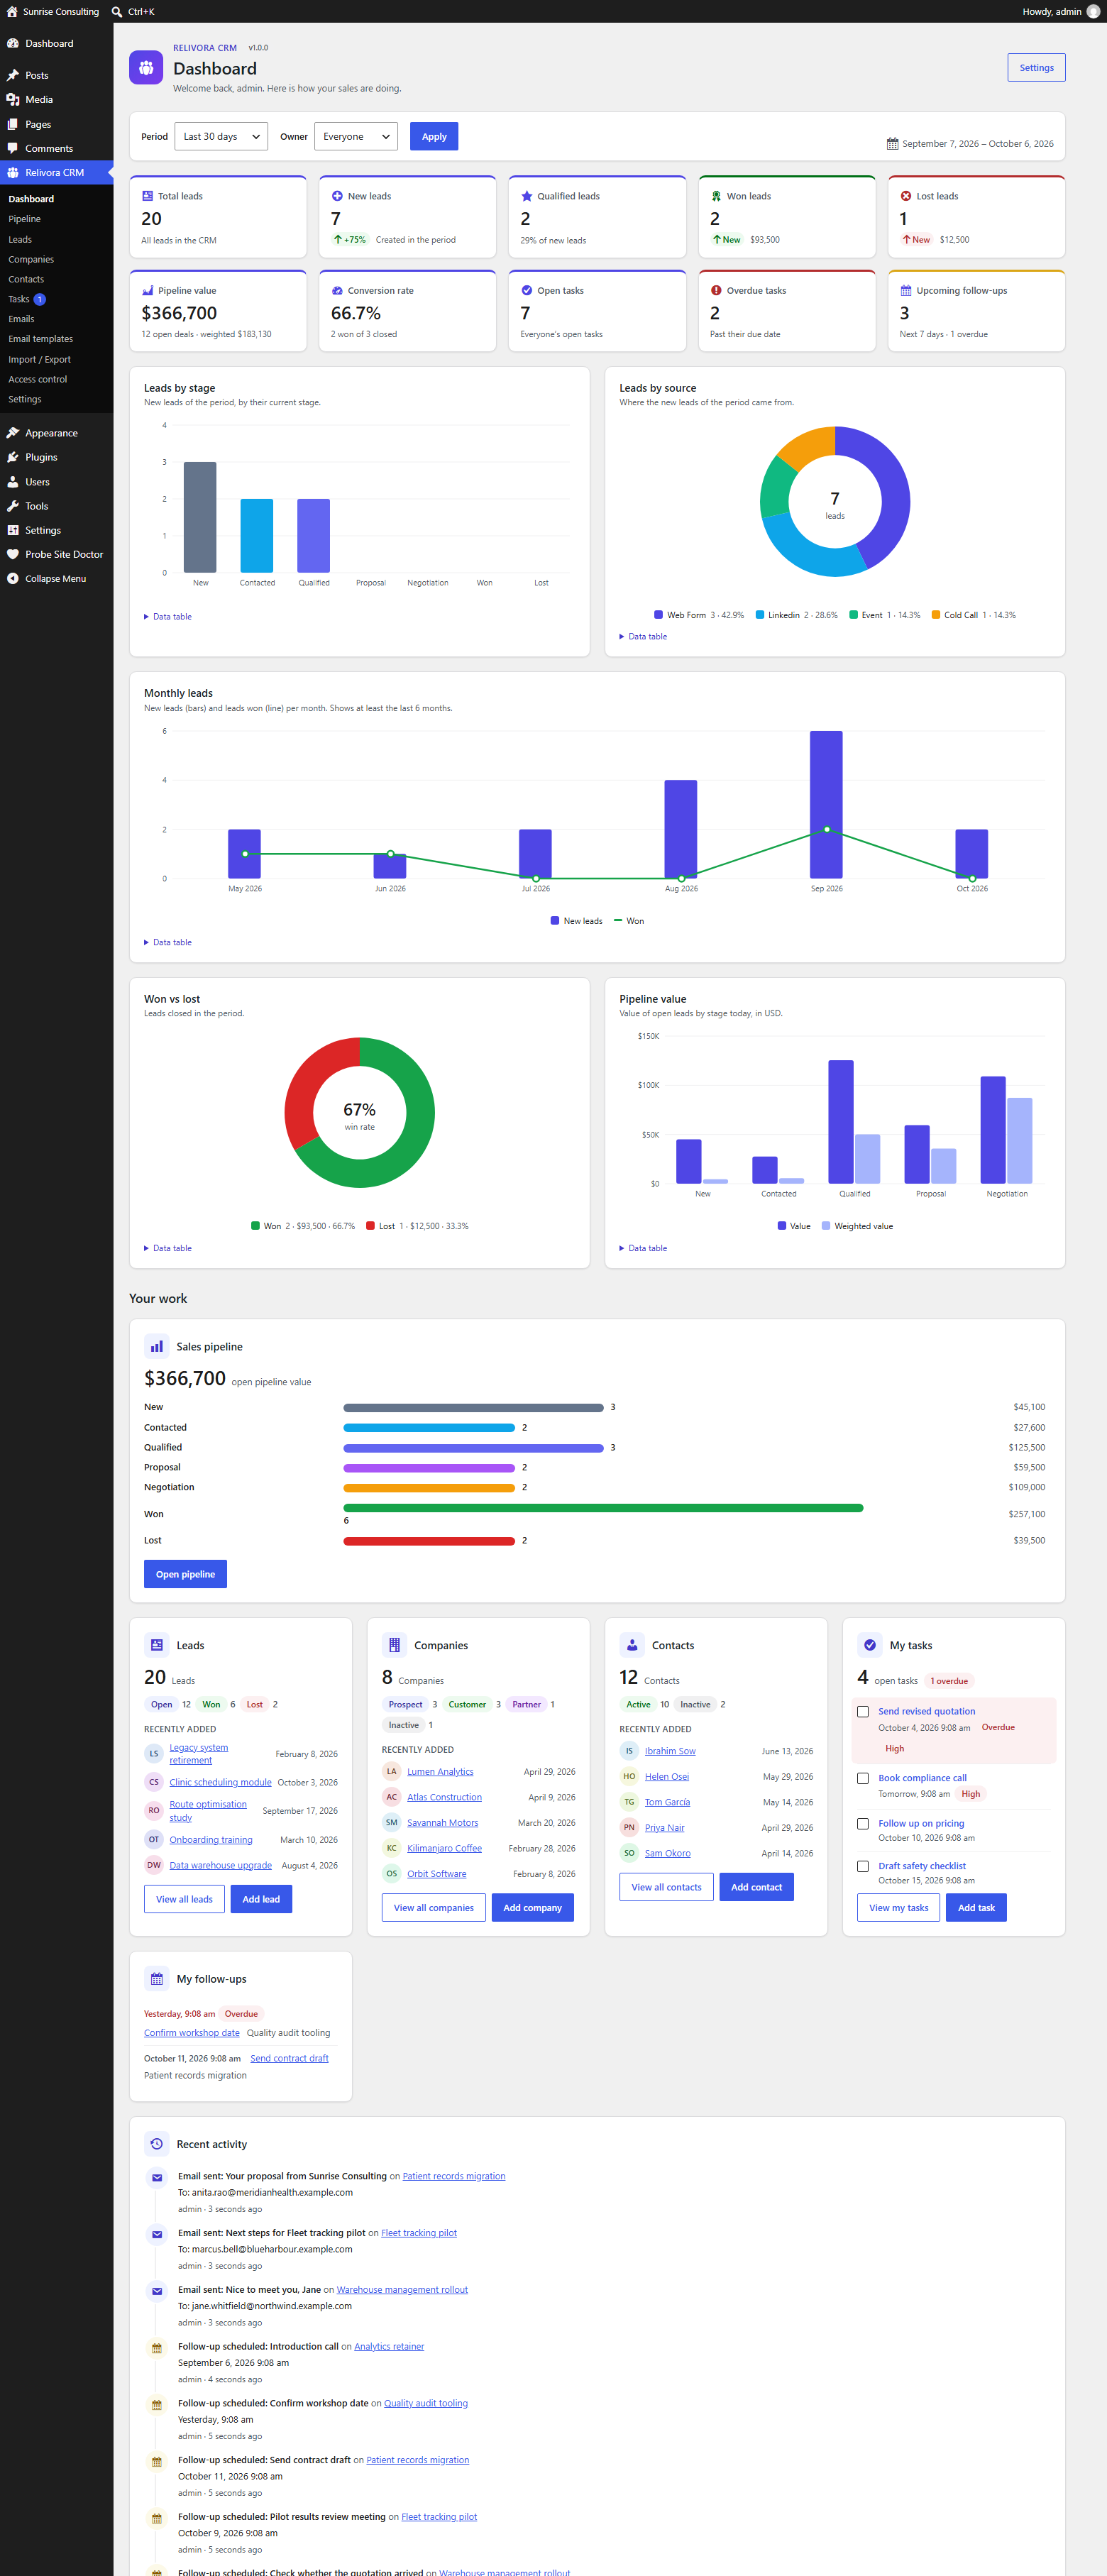
Task: Open the Lumen Analytics company link
Action: 440,1771
